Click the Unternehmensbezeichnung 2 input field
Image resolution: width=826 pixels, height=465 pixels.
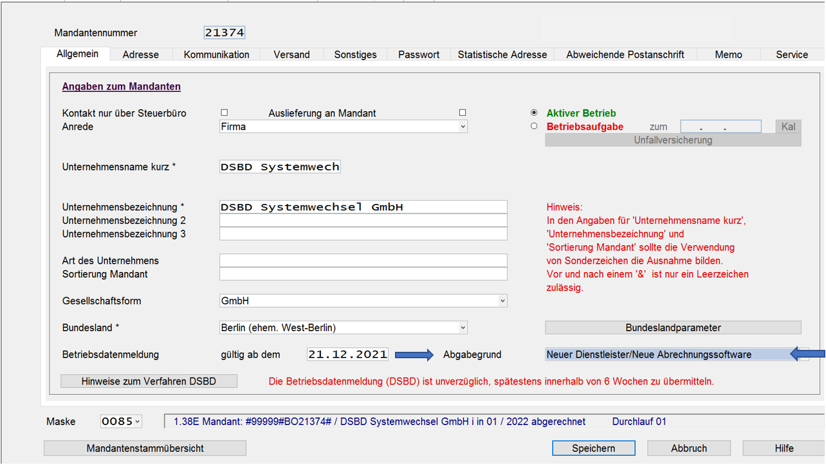(363, 221)
